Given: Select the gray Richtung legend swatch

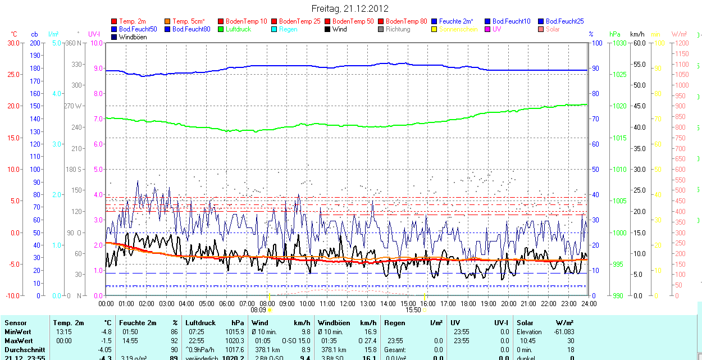Looking at the screenshot, I should (x=381, y=29).
